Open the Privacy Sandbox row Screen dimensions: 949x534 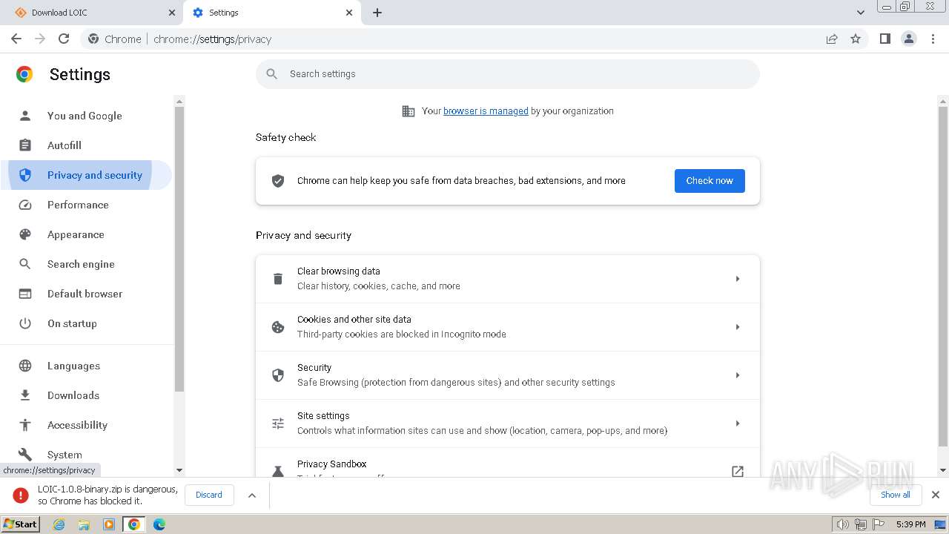point(508,463)
